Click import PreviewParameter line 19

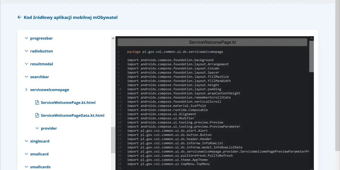pyautogui.click(x=184, y=126)
